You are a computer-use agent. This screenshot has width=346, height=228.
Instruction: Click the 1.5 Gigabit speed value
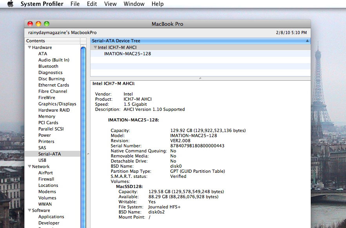135,104
